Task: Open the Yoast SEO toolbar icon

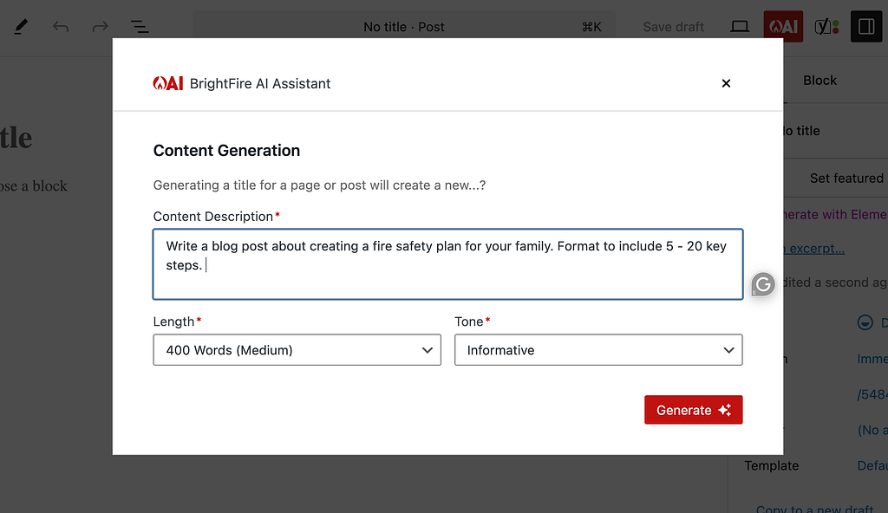Action: (826, 27)
